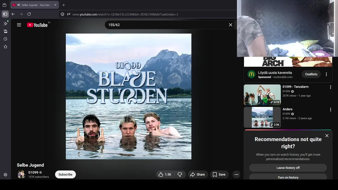Dismiss the recommendations prompt
338x190 pixels.
327,136
